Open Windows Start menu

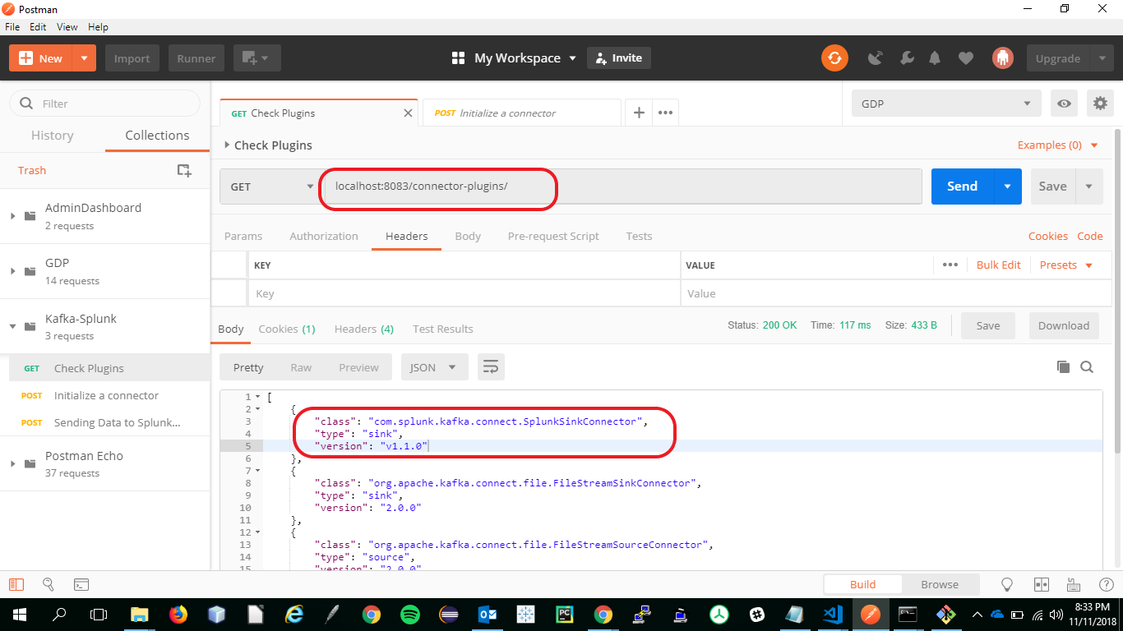(x=19, y=614)
